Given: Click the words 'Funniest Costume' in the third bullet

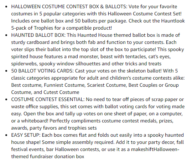Looking at the screenshot, I should click(64, 85).
